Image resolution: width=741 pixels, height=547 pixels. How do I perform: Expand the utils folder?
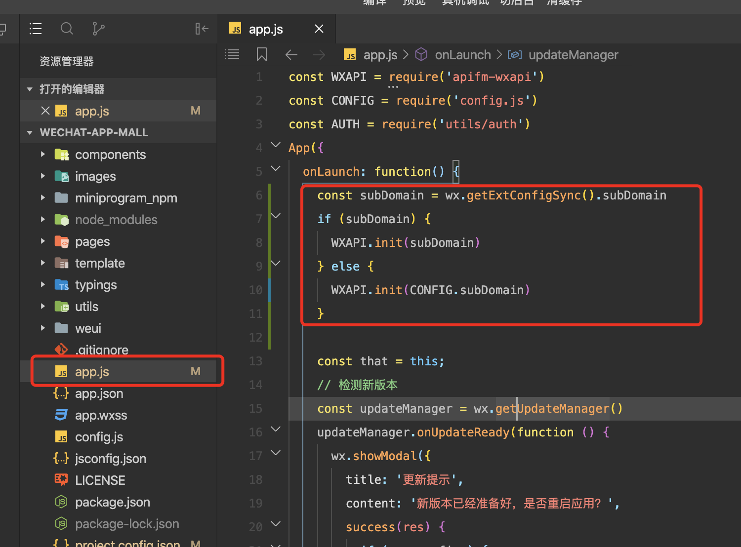pos(43,307)
